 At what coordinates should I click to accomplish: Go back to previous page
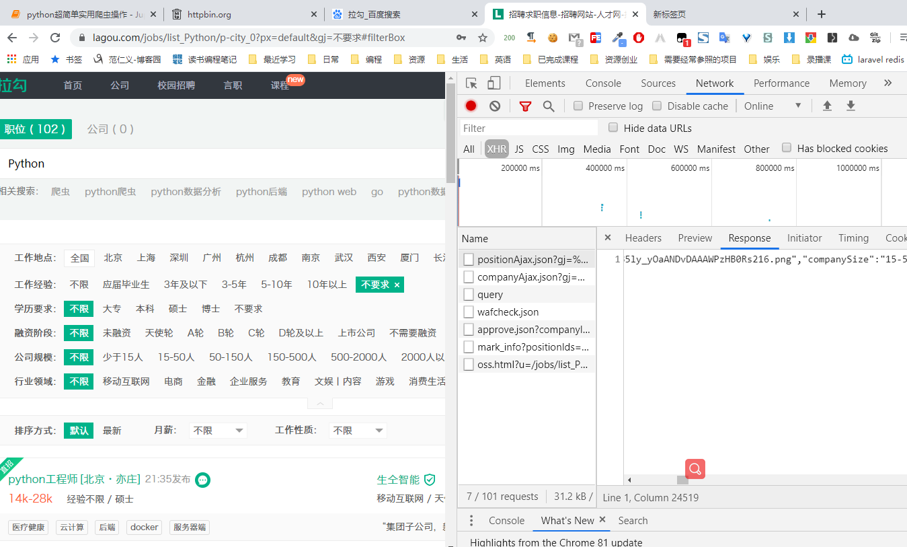(x=11, y=38)
